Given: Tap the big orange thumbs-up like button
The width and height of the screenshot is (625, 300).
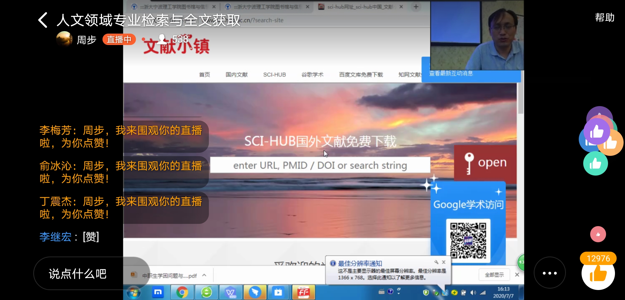Looking at the screenshot, I should tap(598, 274).
